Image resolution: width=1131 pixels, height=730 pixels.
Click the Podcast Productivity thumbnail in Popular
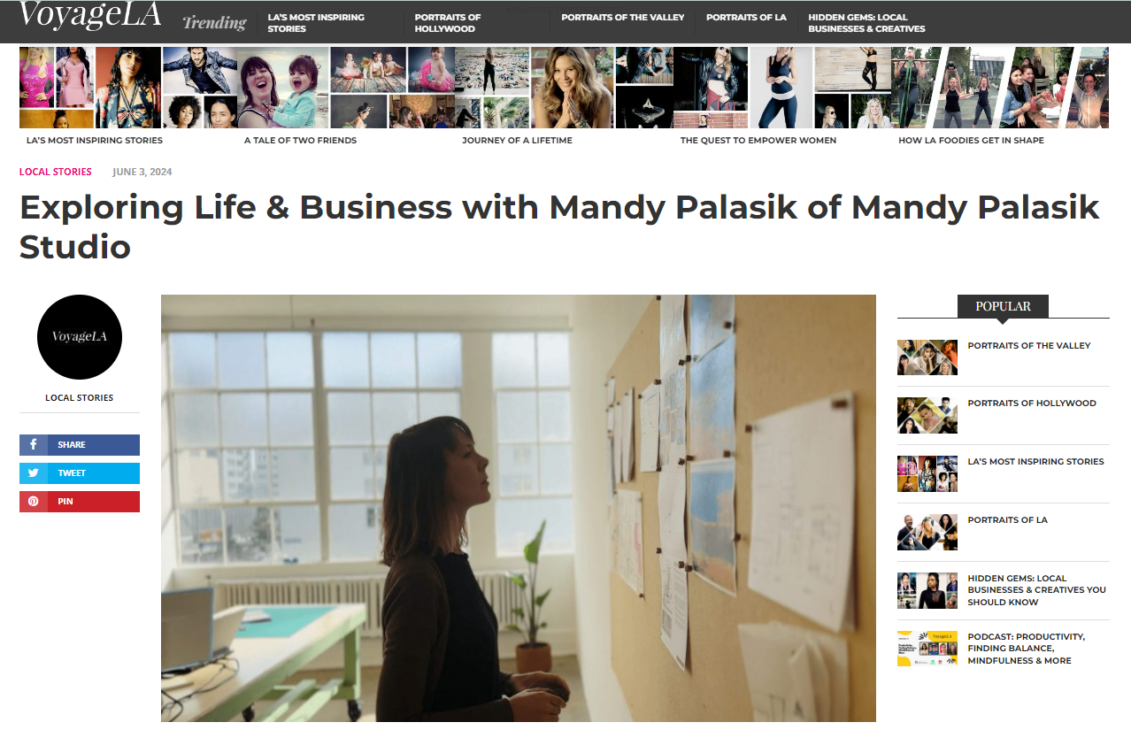point(927,649)
